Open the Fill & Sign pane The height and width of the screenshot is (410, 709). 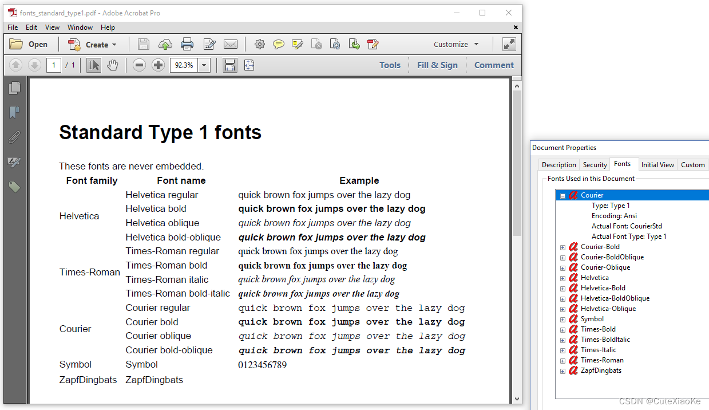(x=437, y=65)
